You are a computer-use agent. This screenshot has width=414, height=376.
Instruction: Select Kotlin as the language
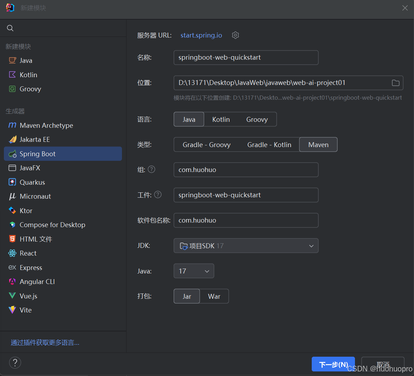(221, 119)
